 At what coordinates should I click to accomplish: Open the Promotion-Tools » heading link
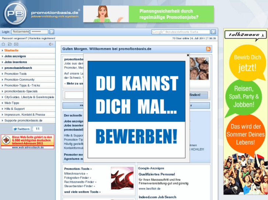pos(78,169)
